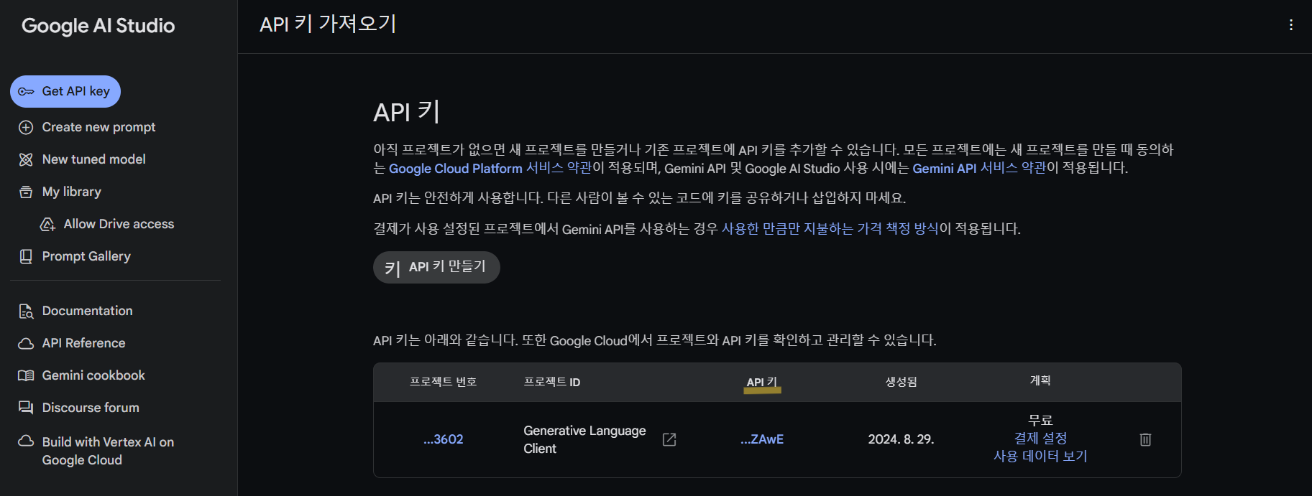Click the open book icon for Gemini cookbook
Image resolution: width=1312 pixels, height=496 pixels.
(26, 375)
